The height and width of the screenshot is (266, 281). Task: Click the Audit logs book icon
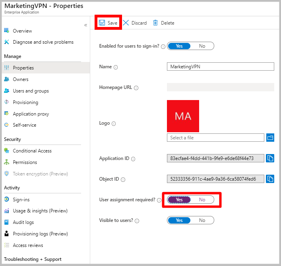click(x=7, y=222)
